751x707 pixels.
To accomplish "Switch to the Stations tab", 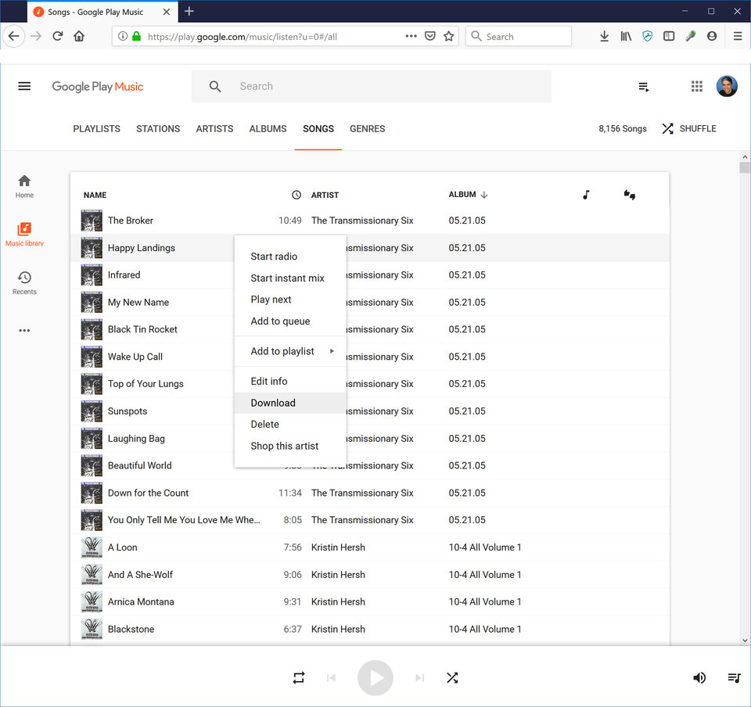I will tap(158, 129).
